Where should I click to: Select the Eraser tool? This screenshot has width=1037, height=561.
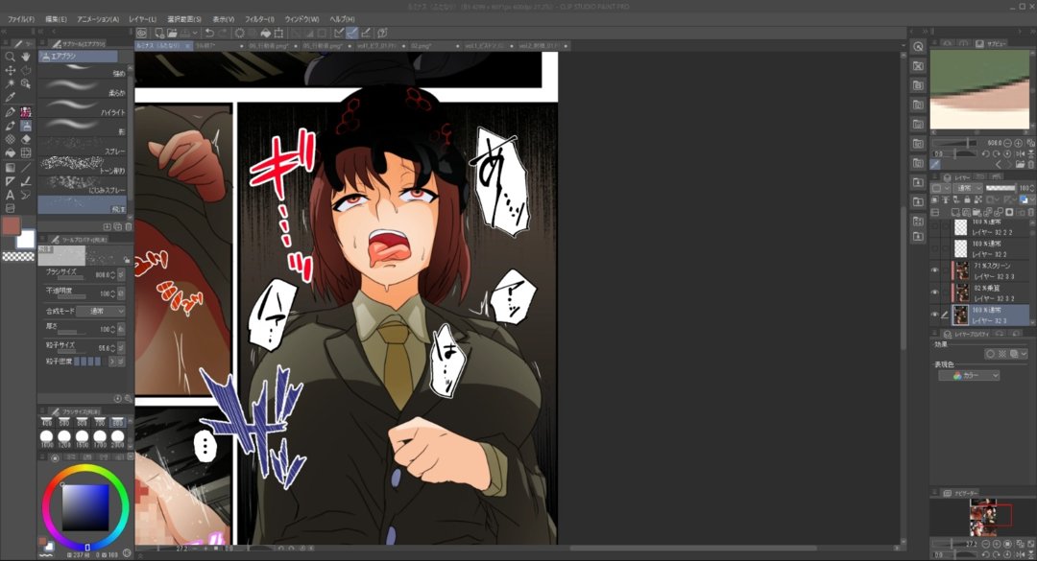point(26,139)
